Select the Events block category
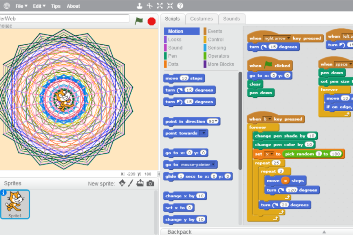This screenshot has height=235, width=353. coord(214,31)
